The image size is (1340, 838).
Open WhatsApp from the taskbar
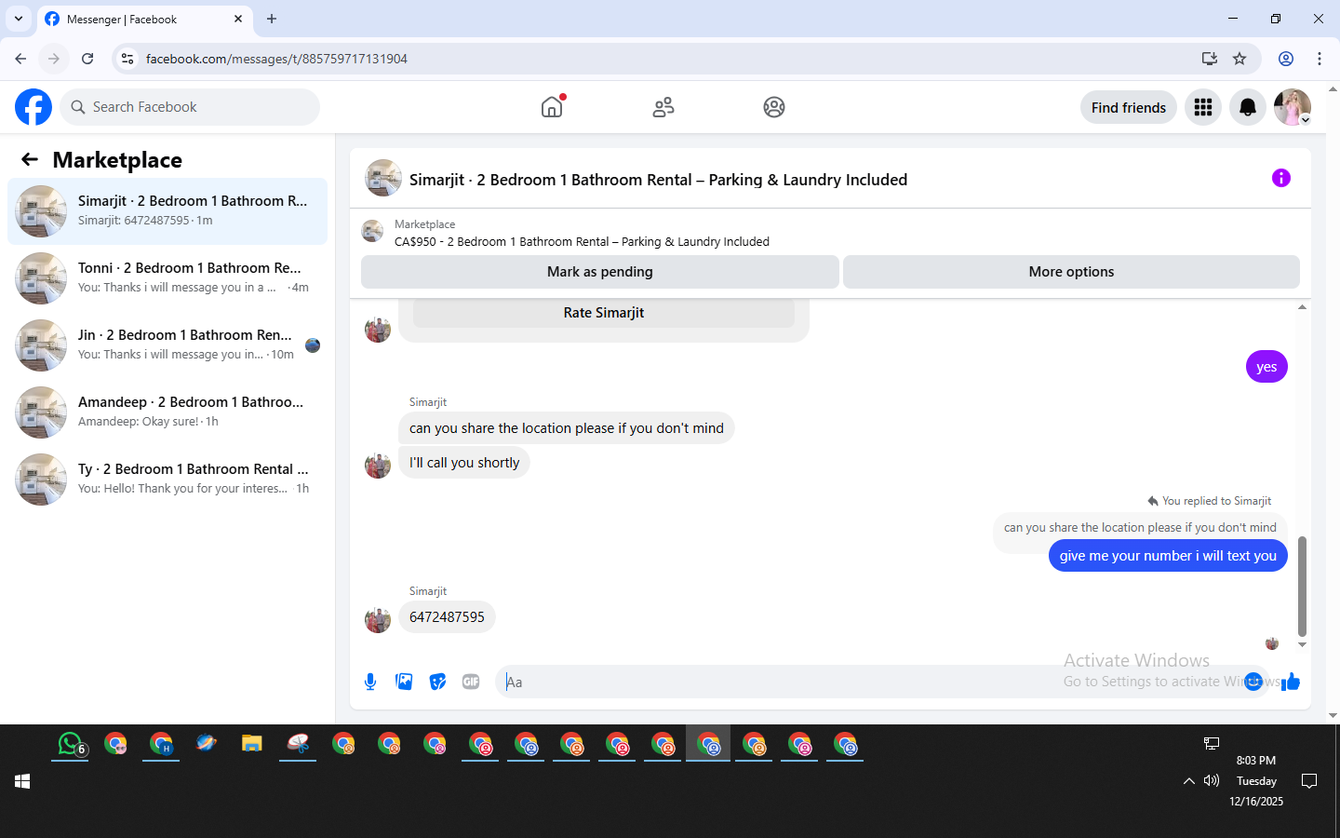(x=71, y=744)
